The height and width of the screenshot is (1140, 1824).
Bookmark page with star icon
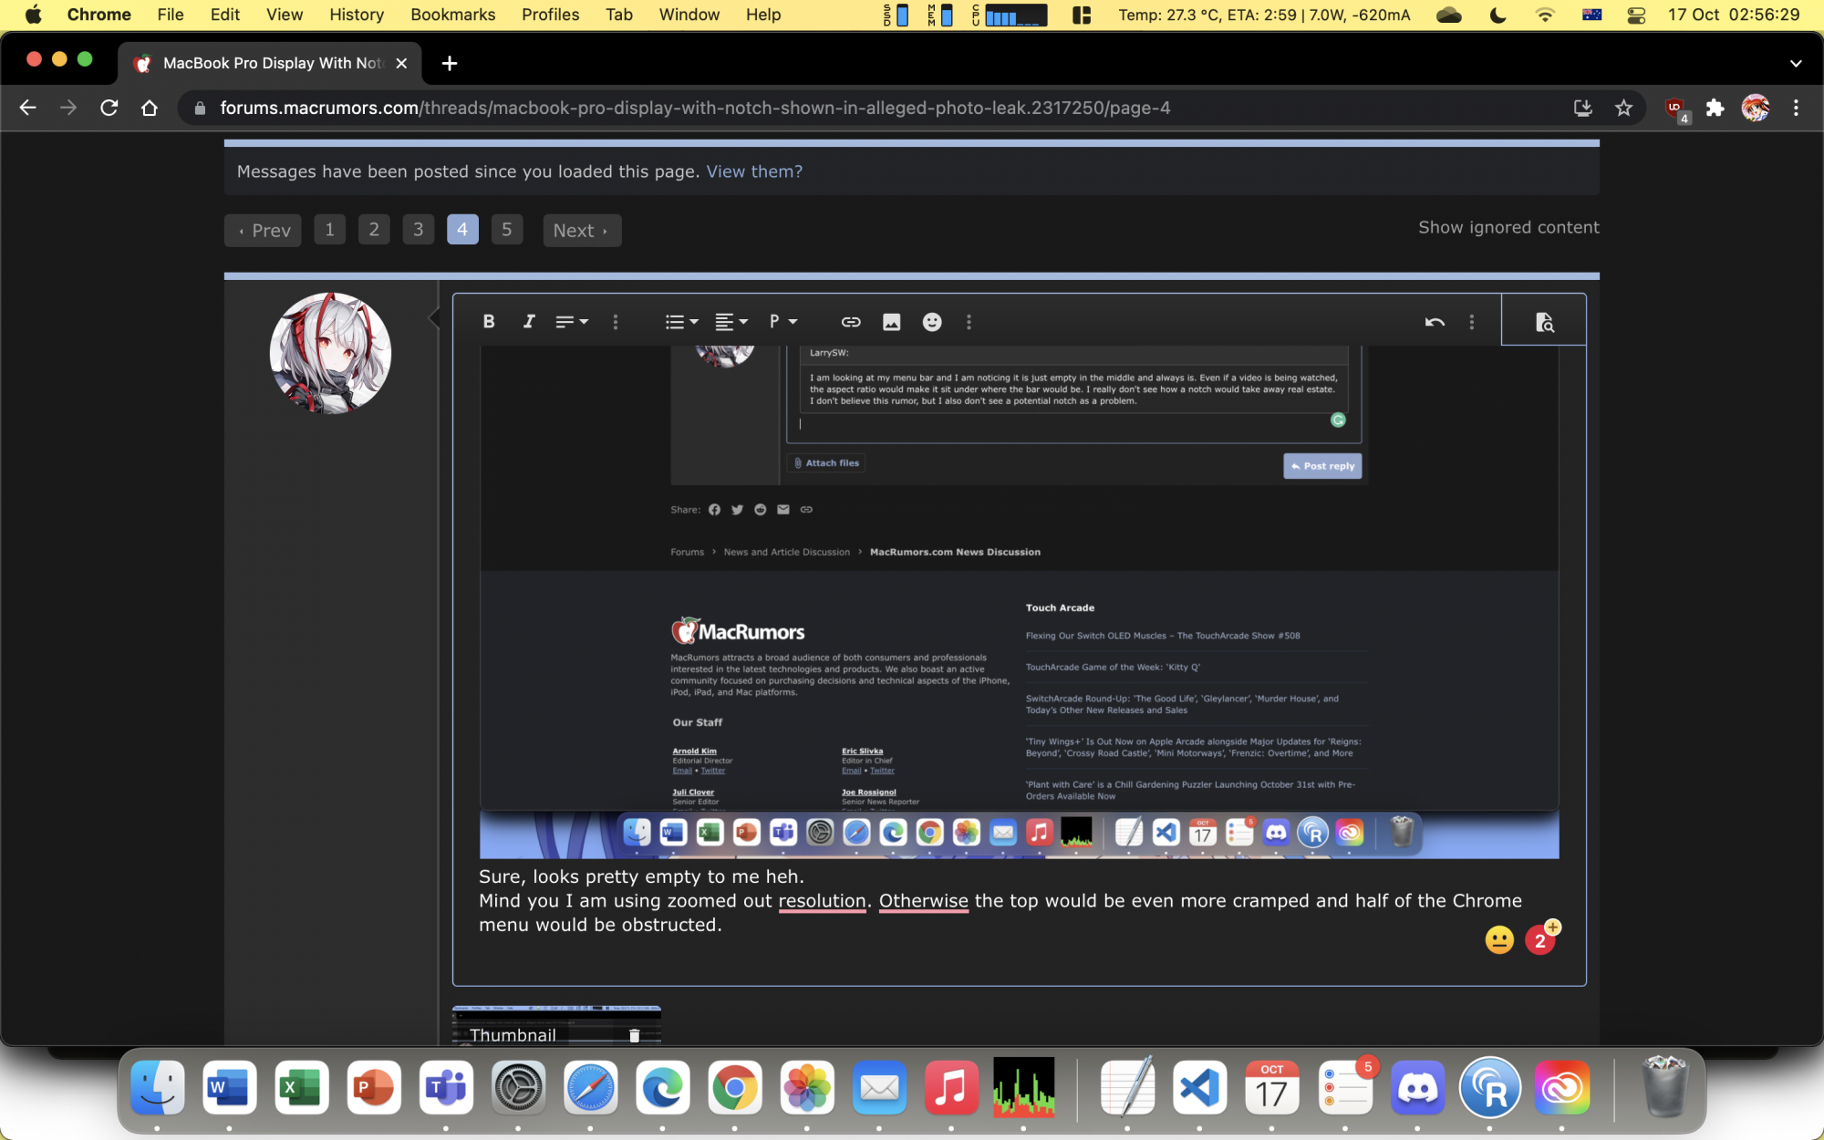tap(1623, 108)
